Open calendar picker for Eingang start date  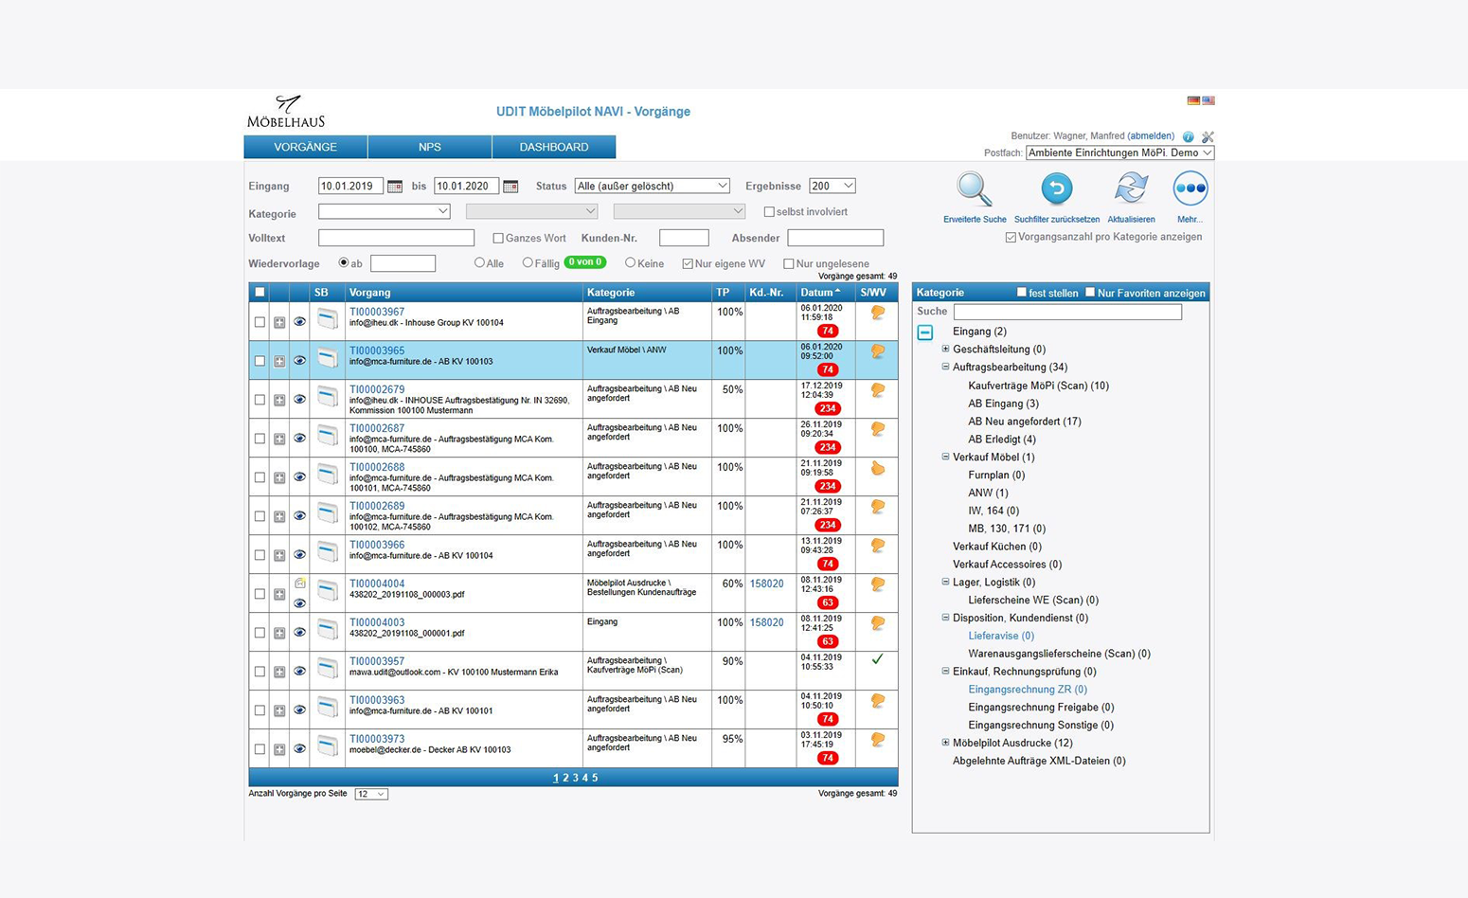point(395,187)
